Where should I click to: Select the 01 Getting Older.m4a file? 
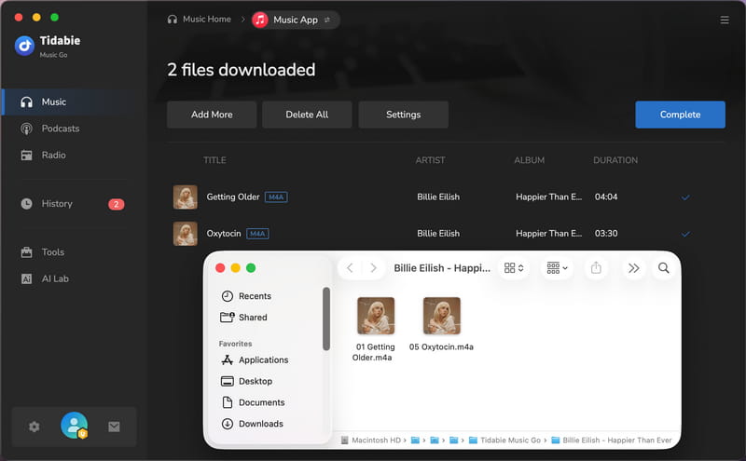pyautogui.click(x=375, y=330)
